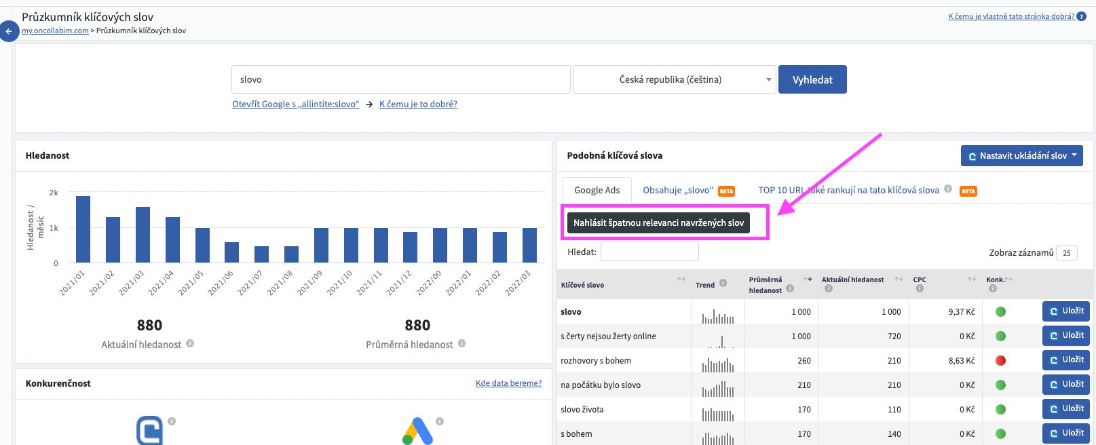Click the Aktuální hledanost value 720

tap(894, 336)
